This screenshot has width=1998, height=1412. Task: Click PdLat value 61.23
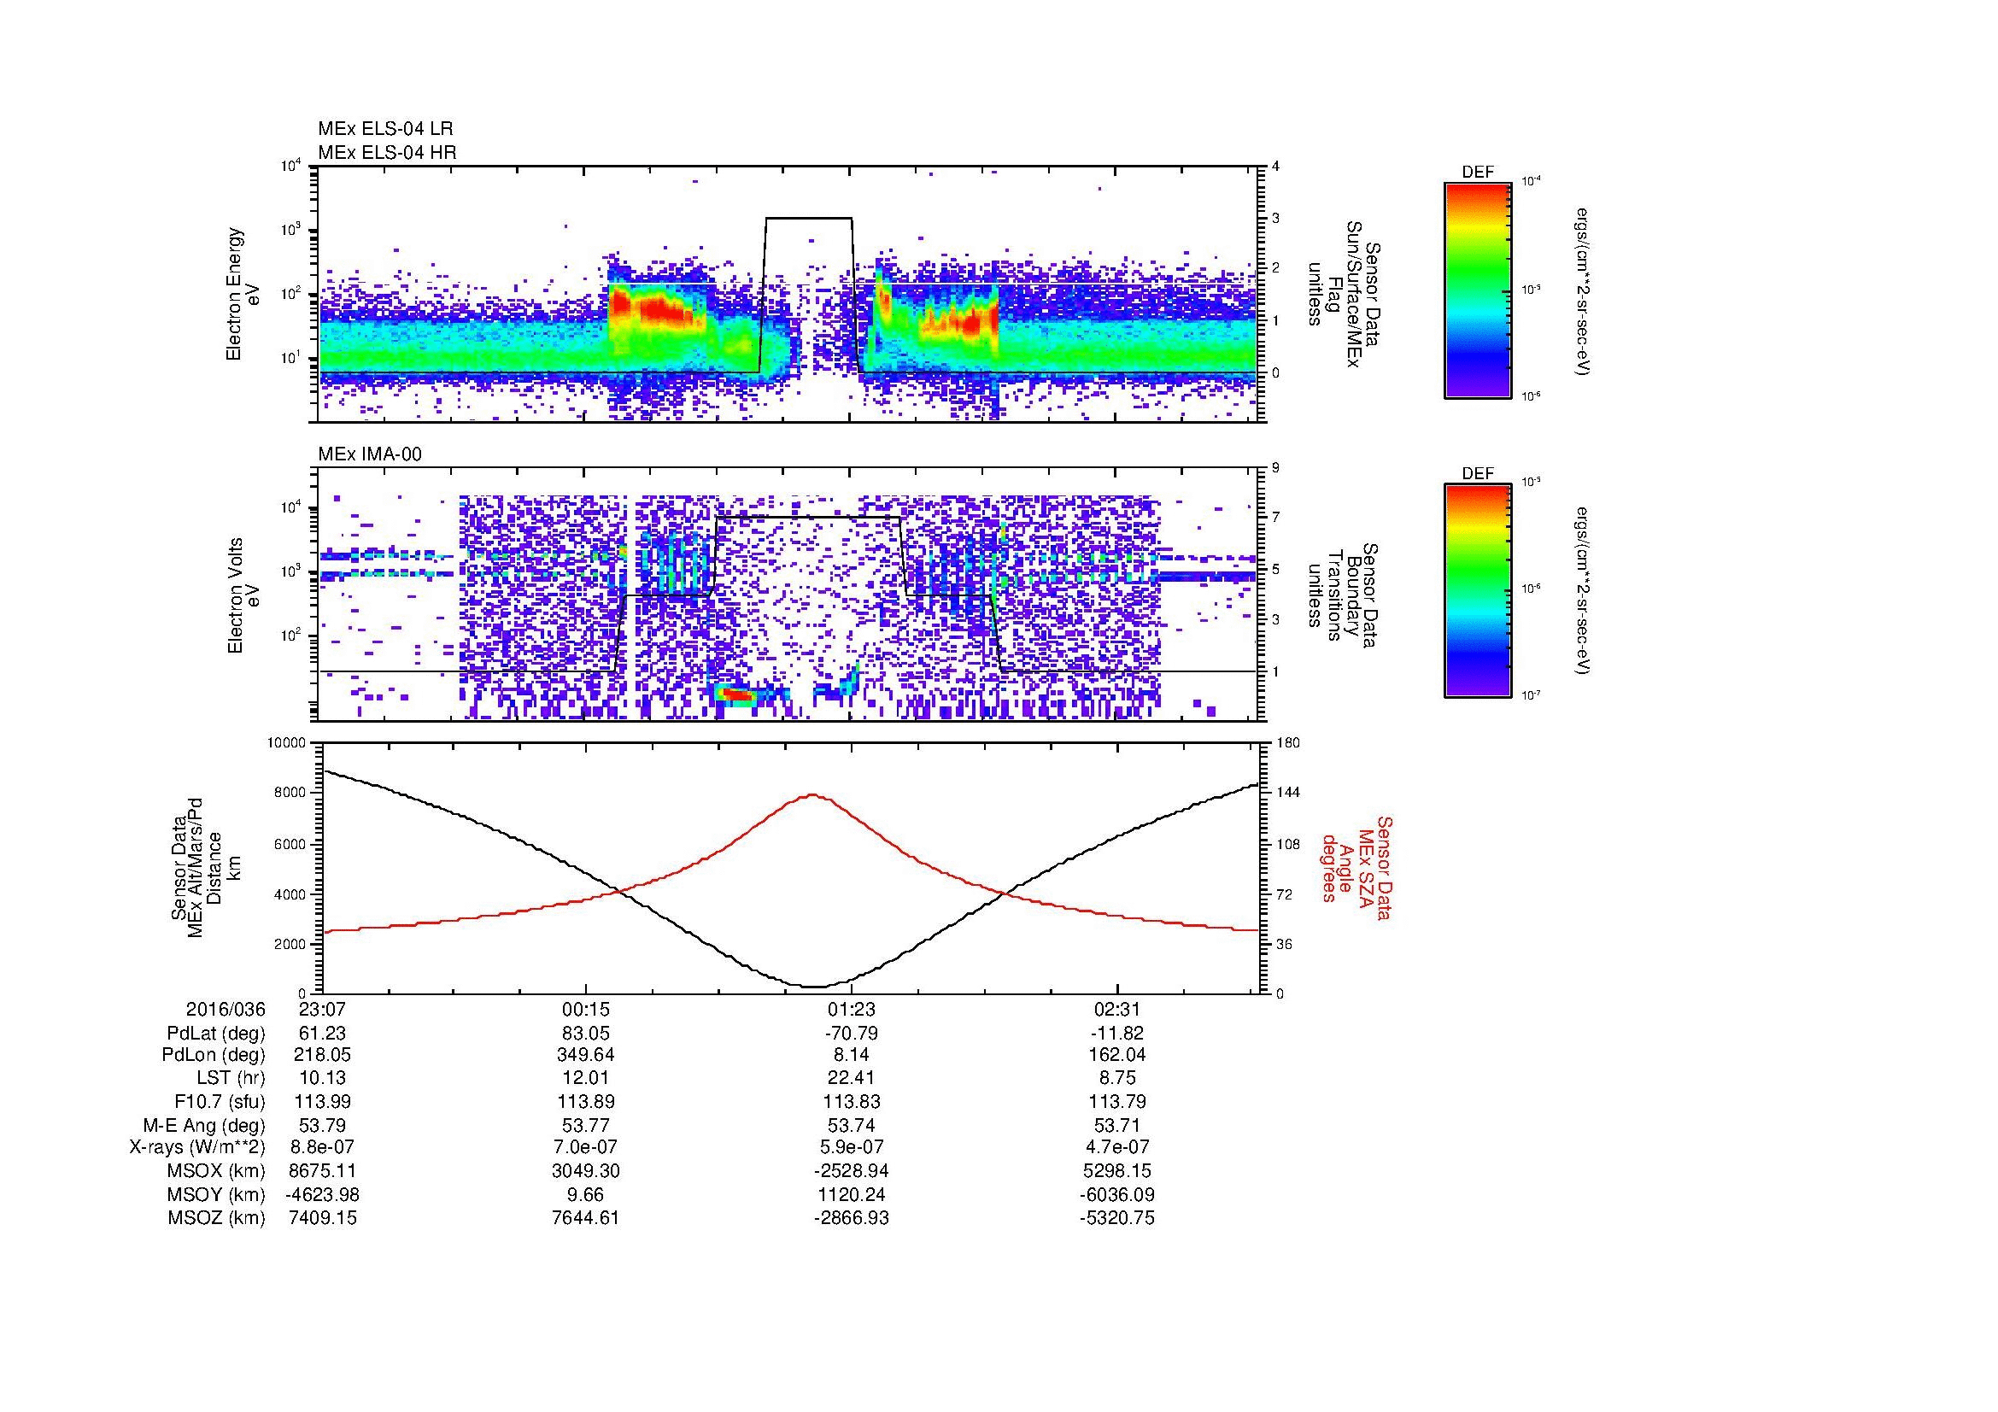[x=323, y=1034]
